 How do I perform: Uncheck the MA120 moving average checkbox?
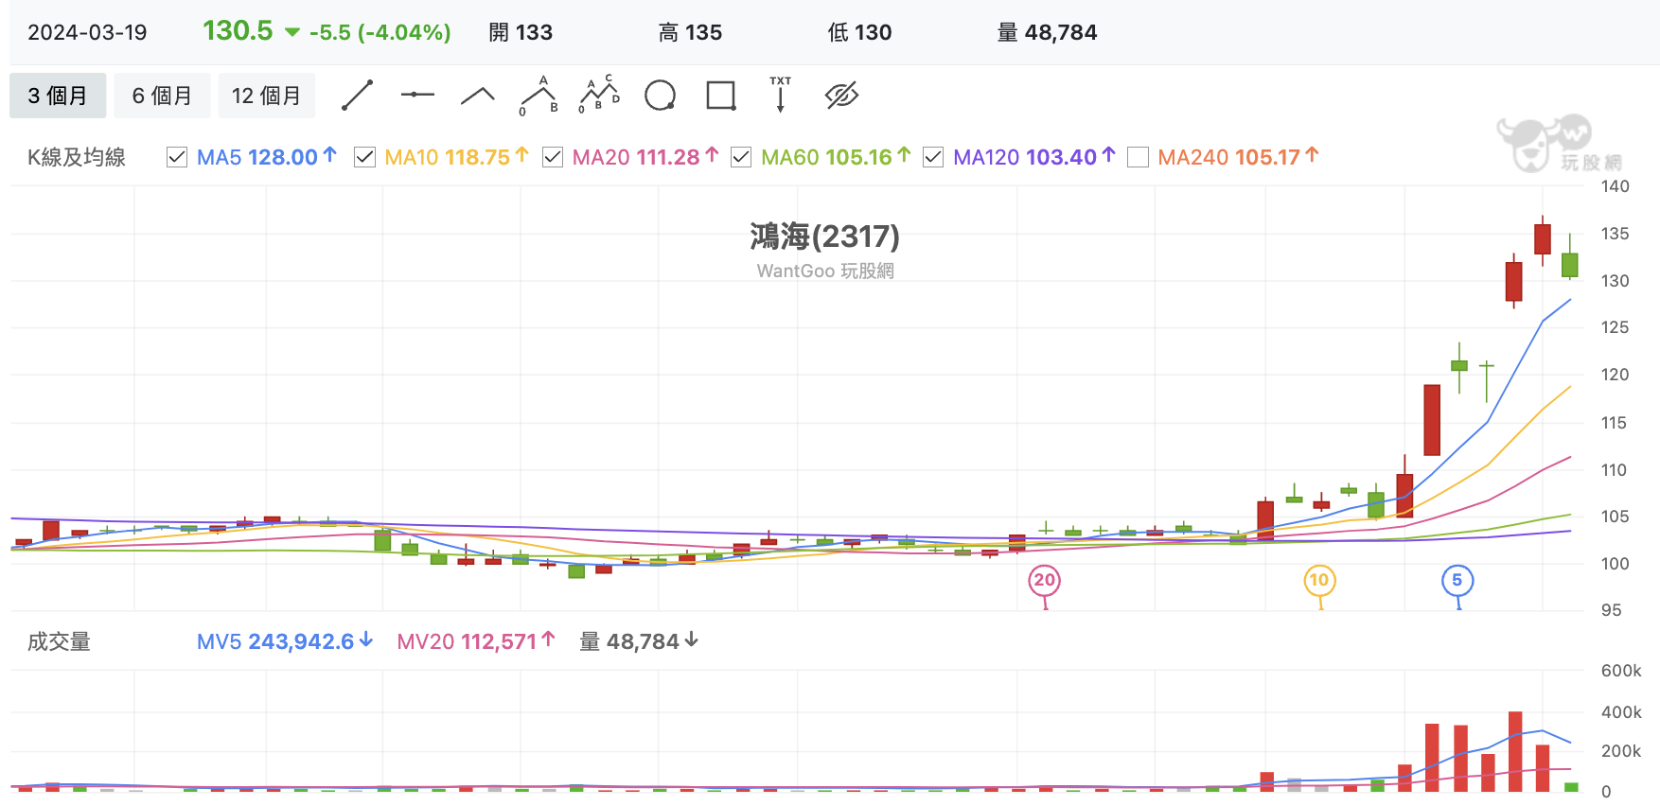point(933,157)
